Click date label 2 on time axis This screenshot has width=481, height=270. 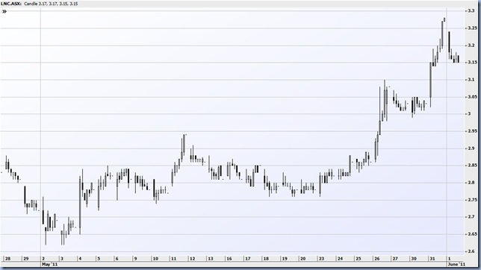point(43,259)
